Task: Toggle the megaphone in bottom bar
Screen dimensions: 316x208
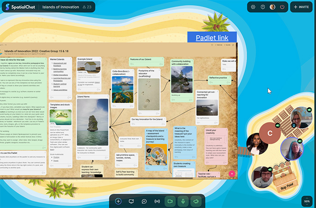Action: click(196, 201)
